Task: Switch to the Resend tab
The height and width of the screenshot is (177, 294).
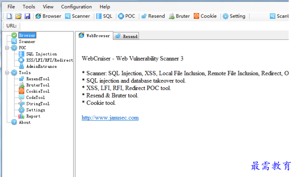Action: click(127, 36)
